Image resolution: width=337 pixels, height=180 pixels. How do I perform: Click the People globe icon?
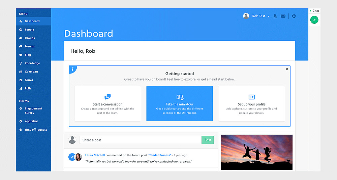(x=21, y=30)
